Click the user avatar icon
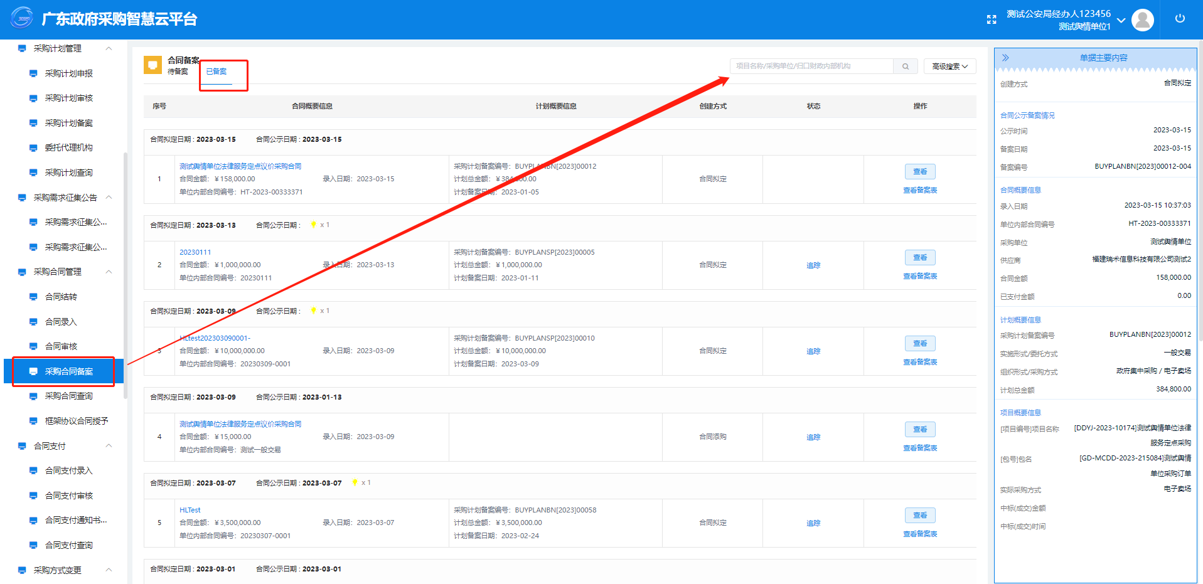 (1142, 20)
